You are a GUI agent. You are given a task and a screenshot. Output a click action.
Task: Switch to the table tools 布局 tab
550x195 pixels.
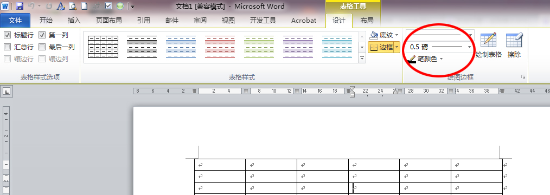(x=367, y=21)
